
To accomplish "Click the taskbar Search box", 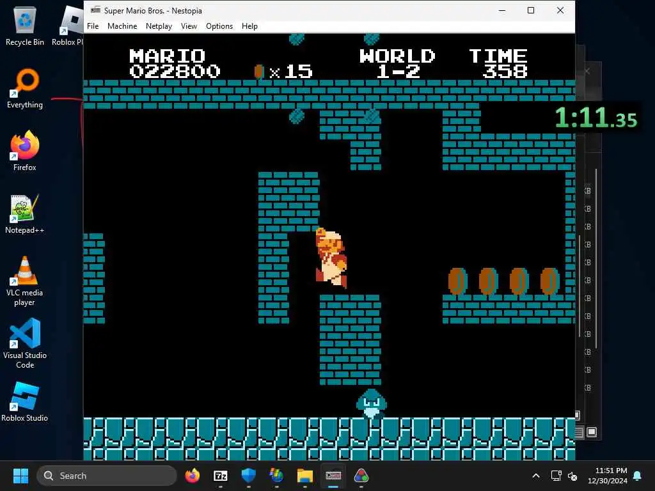I will tap(107, 476).
